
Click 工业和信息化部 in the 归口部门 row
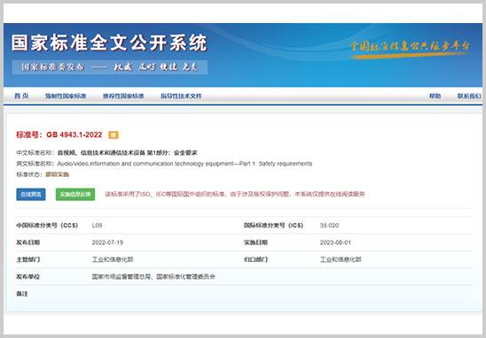tap(341, 259)
